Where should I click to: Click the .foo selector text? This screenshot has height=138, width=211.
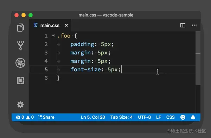[64, 36]
